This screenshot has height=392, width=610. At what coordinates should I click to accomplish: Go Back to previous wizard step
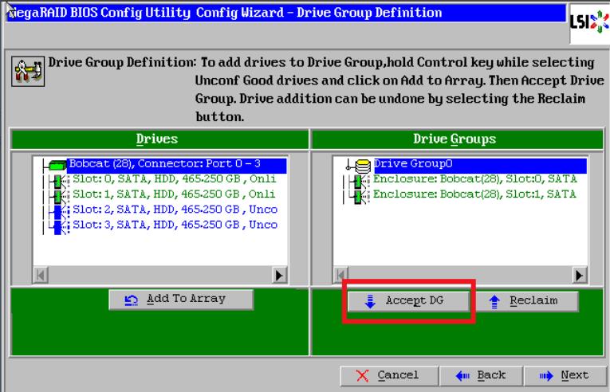(x=482, y=375)
